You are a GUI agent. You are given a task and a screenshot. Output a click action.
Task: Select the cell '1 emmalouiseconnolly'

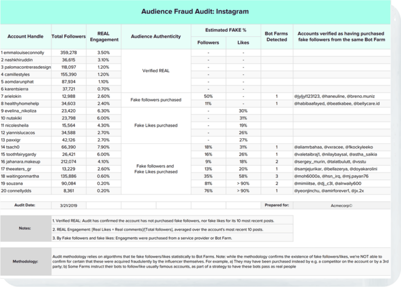(25, 52)
